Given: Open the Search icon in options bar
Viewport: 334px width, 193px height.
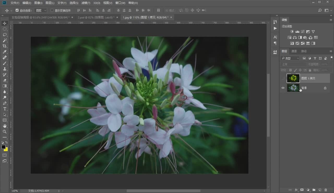Looking at the screenshot, I should coord(320,10).
